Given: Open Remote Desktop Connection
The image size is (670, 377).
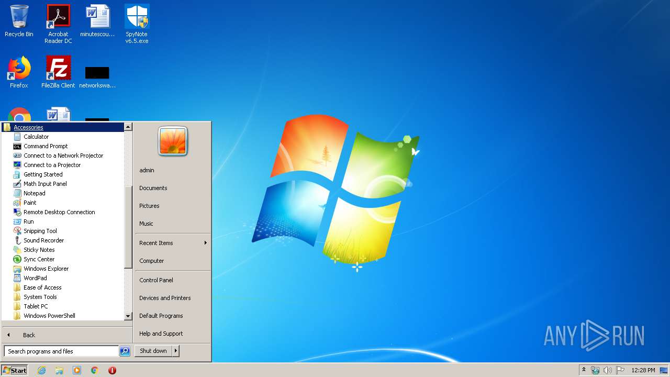Looking at the screenshot, I should (x=59, y=212).
